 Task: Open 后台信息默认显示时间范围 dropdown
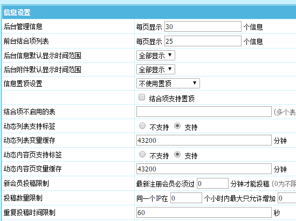pyautogui.click(x=156, y=56)
